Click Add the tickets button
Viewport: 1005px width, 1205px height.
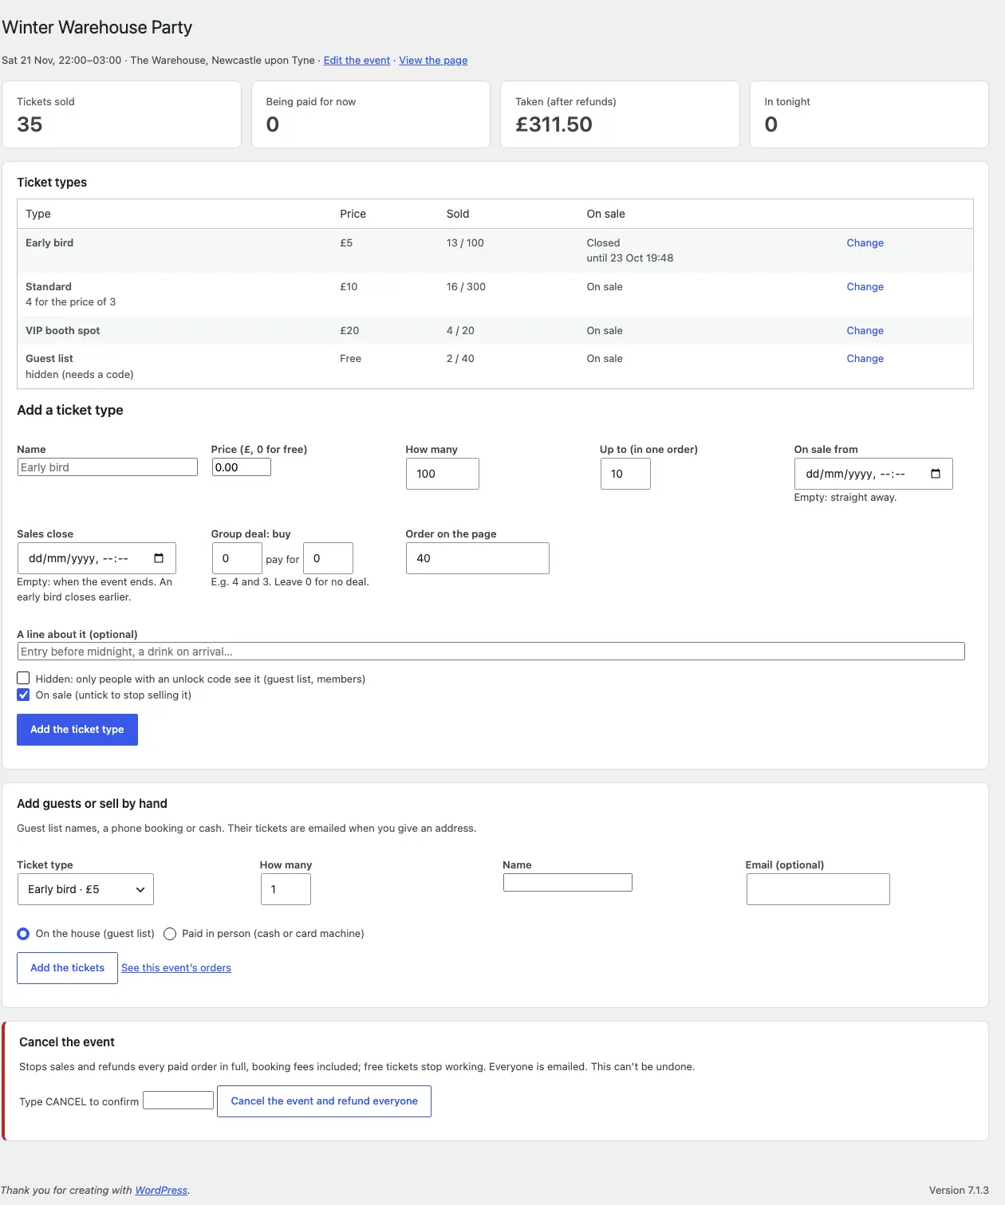point(67,968)
